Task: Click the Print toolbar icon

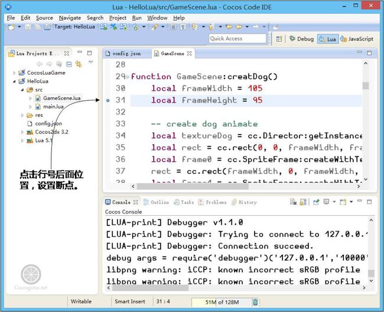Action: click(47, 27)
